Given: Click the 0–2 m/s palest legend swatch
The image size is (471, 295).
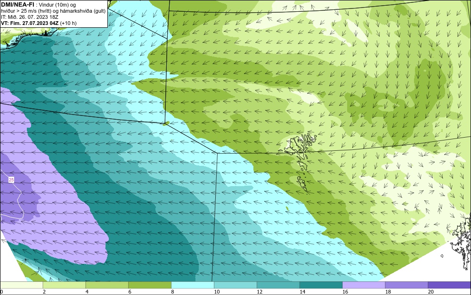Looking at the screenshot, I should point(21,285).
